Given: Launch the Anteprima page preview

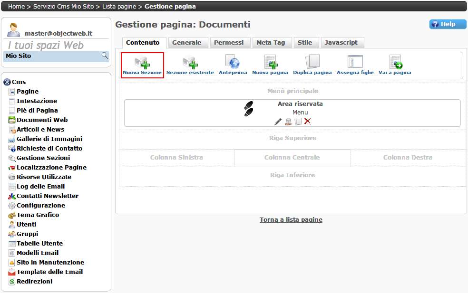Looking at the screenshot, I should pyautogui.click(x=233, y=63).
